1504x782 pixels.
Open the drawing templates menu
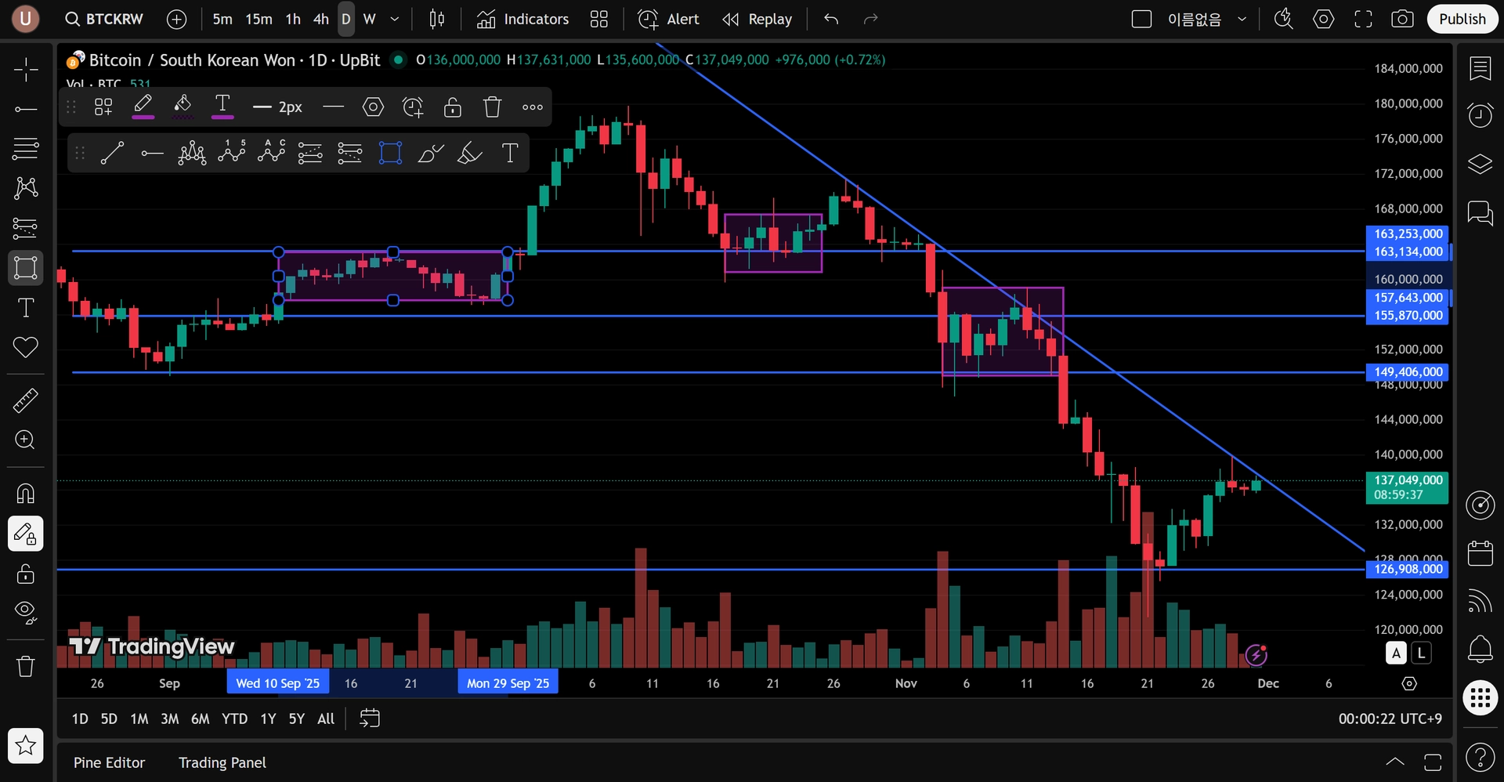103,107
